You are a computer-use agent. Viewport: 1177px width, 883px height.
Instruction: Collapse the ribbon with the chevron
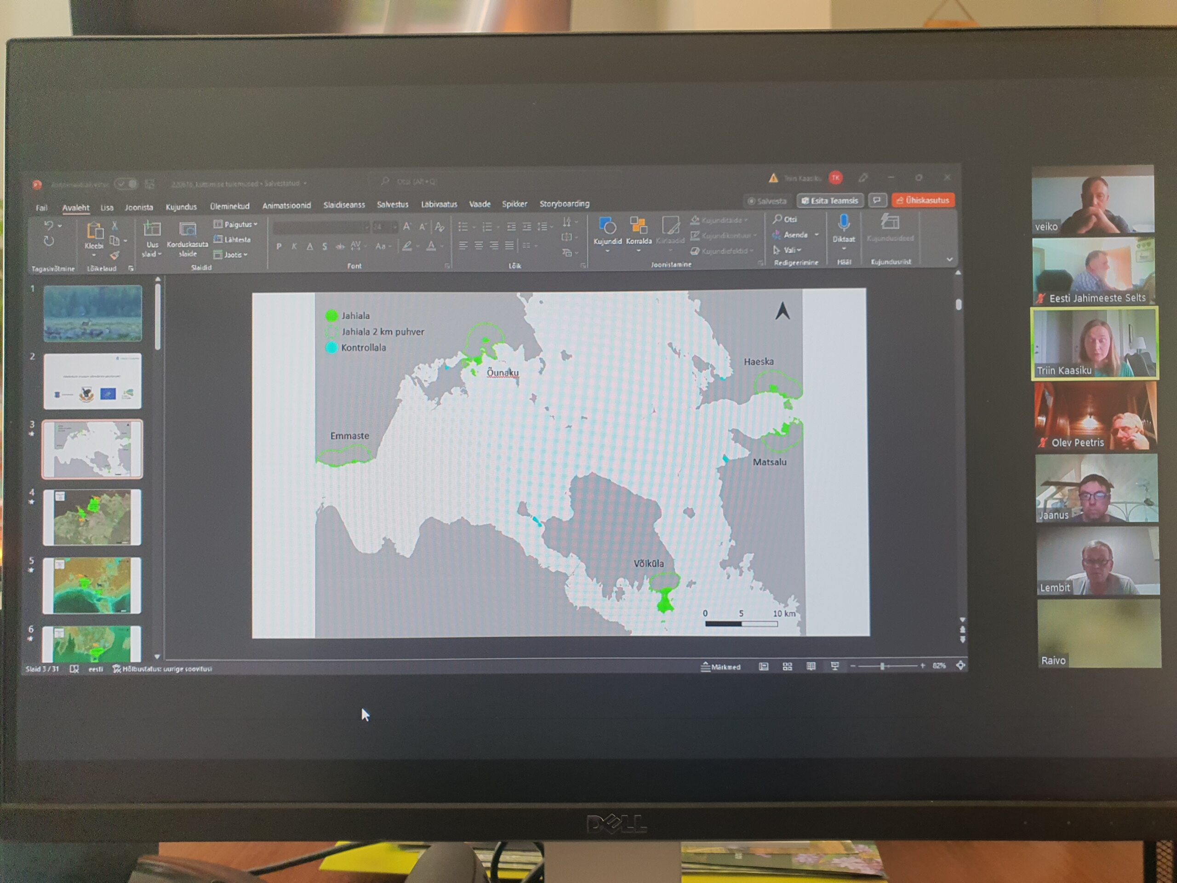[950, 260]
